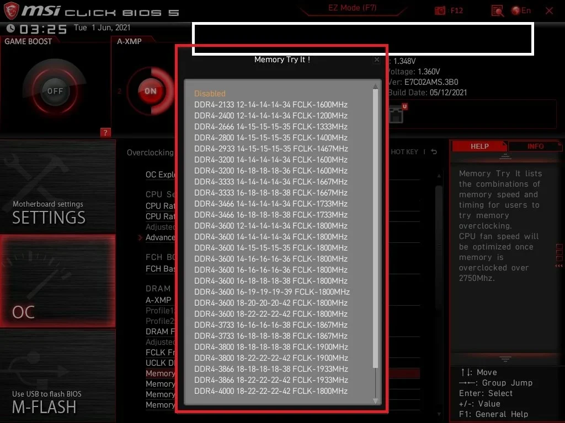Select DDR4-3600 16-19-19-19-39 FCLK-1800MHz entry
Image resolution: width=565 pixels, height=423 pixels.
click(x=271, y=292)
